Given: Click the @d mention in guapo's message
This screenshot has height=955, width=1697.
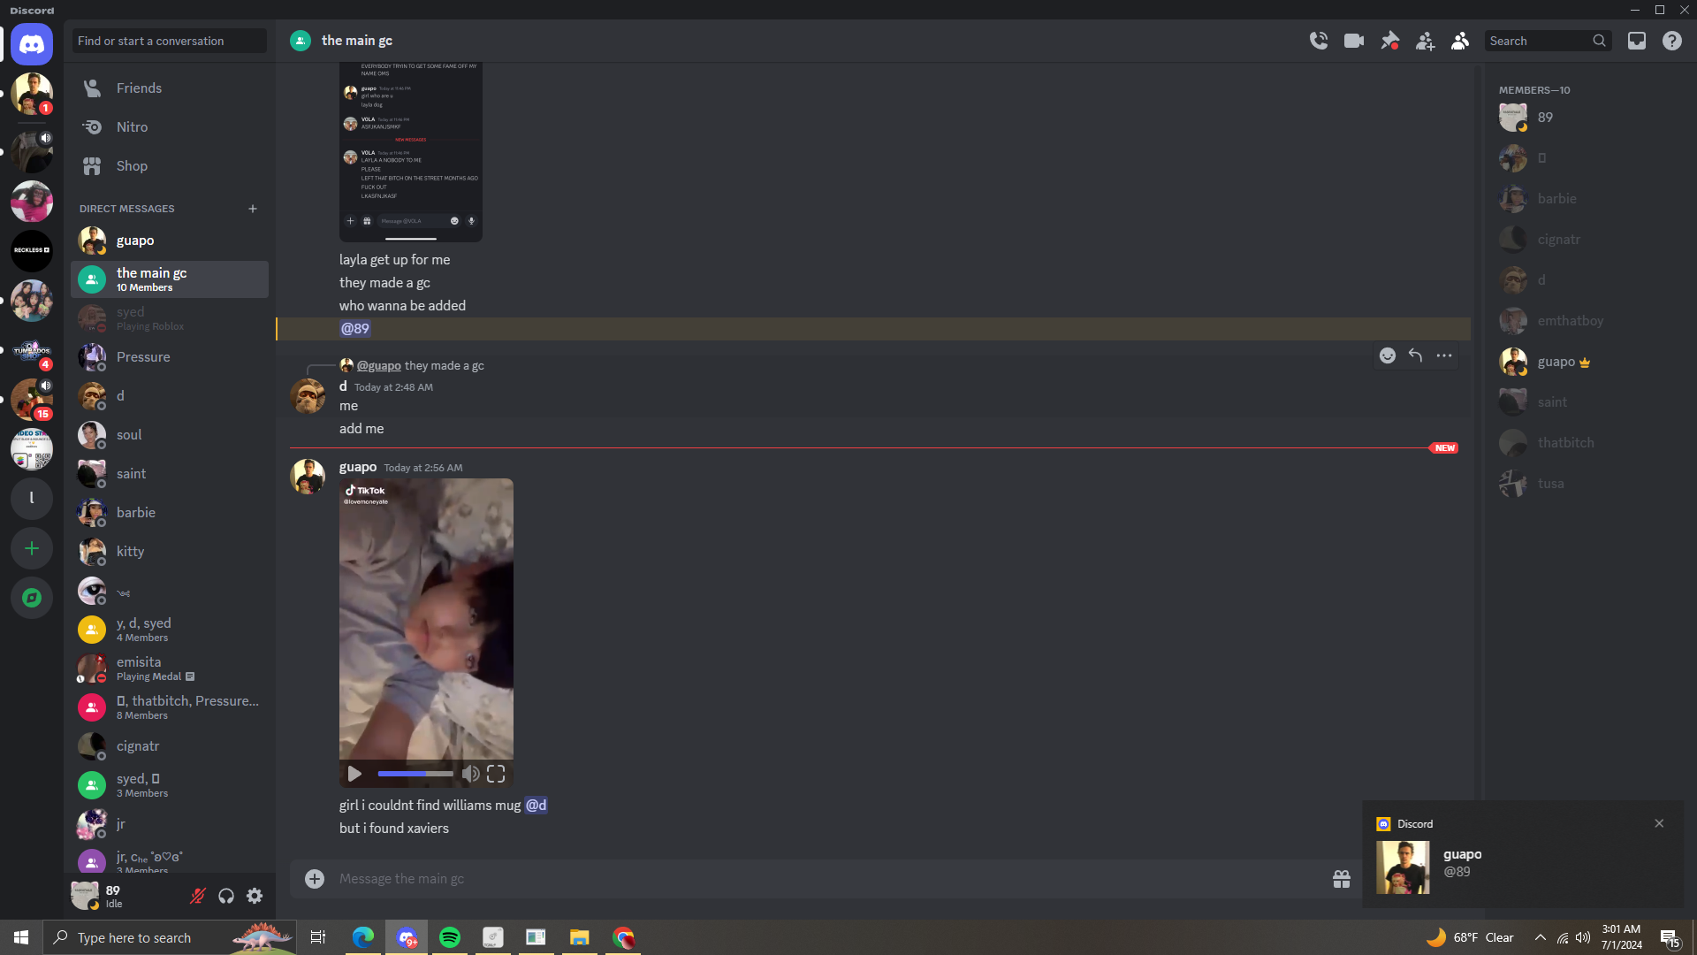Looking at the screenshot, I should pyautogui.click(x=536, y=806).
